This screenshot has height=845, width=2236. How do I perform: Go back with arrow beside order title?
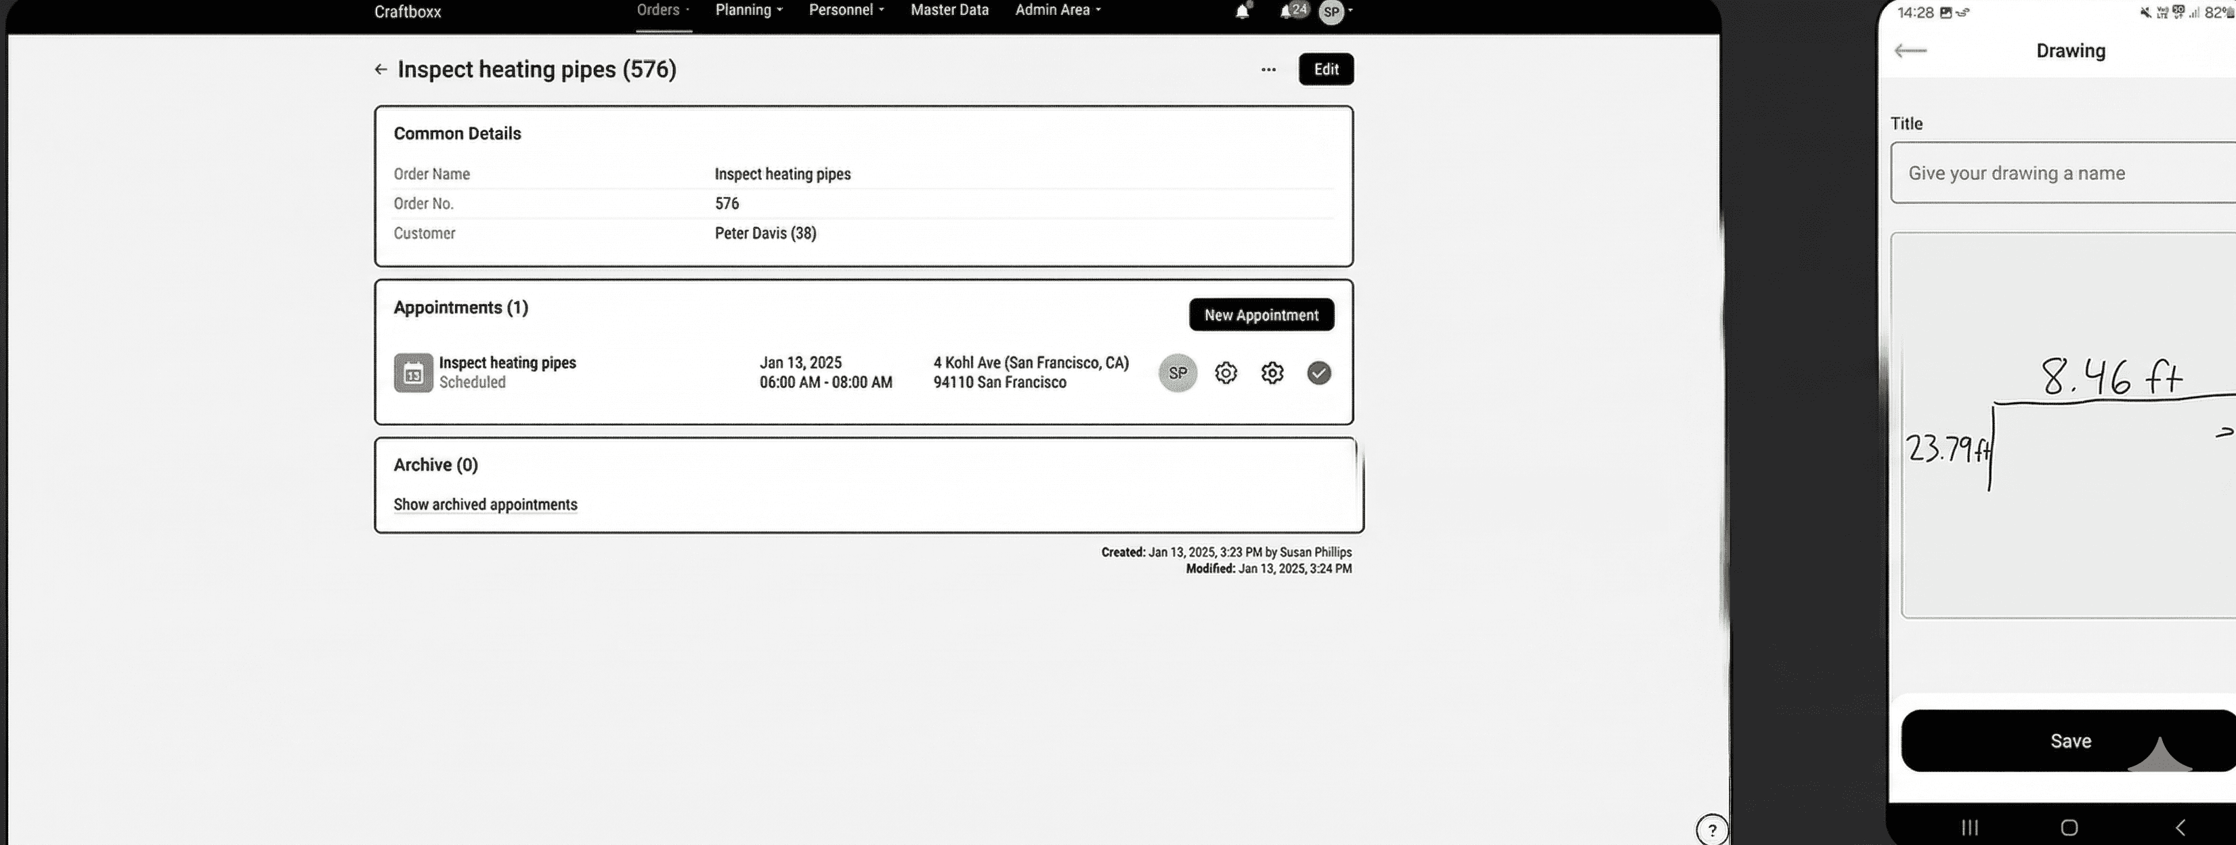pos(380,70)
